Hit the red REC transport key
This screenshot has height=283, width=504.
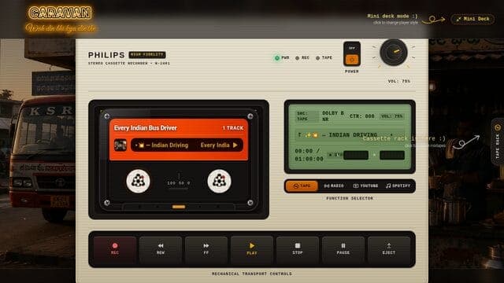(x=115, y=249)
